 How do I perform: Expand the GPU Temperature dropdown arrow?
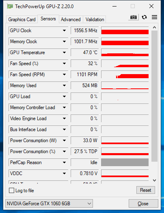[x=64, y=53]
